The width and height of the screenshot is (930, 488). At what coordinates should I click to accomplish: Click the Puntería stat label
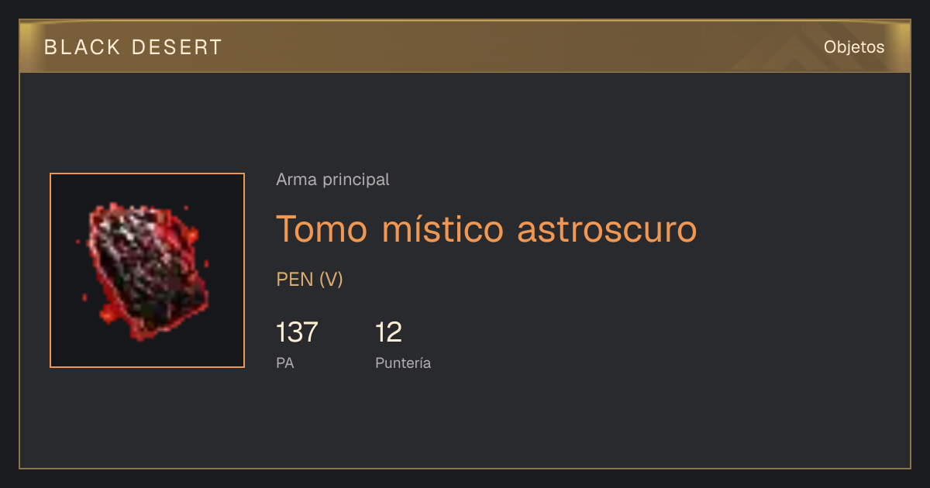(x=403, y=363)
